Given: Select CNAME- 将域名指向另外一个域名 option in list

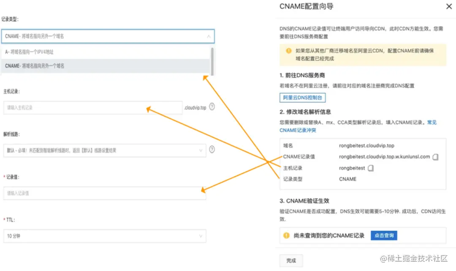Looking at the screenshot, I should [x=105, y=66].
